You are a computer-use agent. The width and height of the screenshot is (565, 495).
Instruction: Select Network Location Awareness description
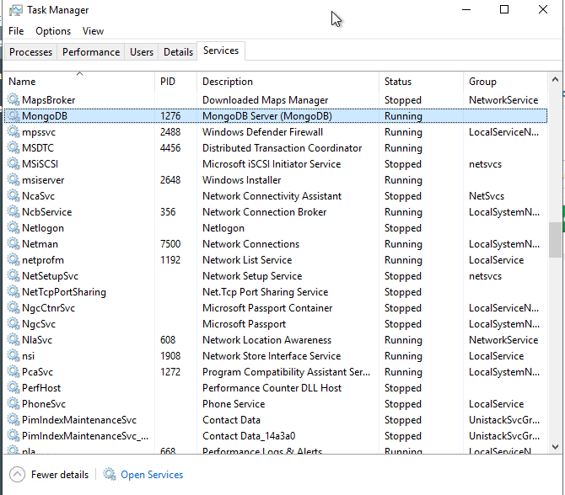pos(266,340)
